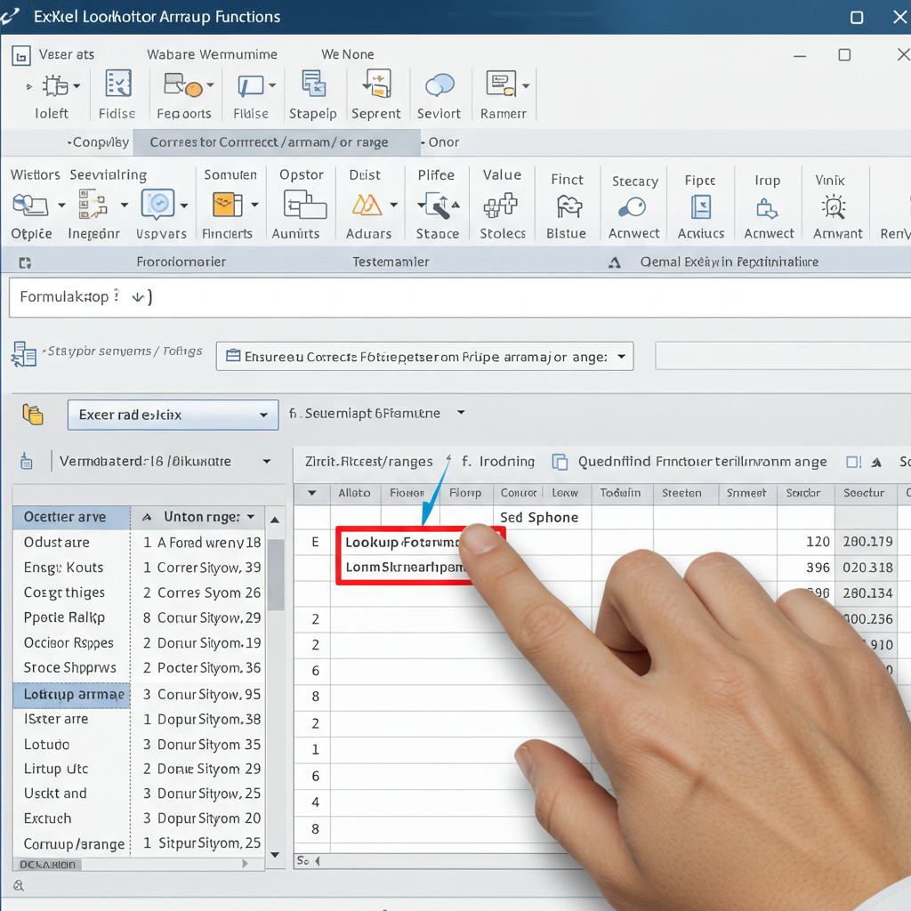Select the Aduars icon
Image resolution: width=911 pixels, height=911 pixels.
click(367, 206)
